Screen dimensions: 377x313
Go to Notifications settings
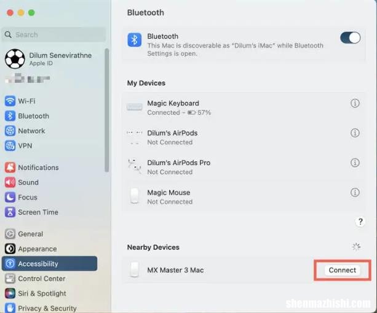click(x=38, y=168)
